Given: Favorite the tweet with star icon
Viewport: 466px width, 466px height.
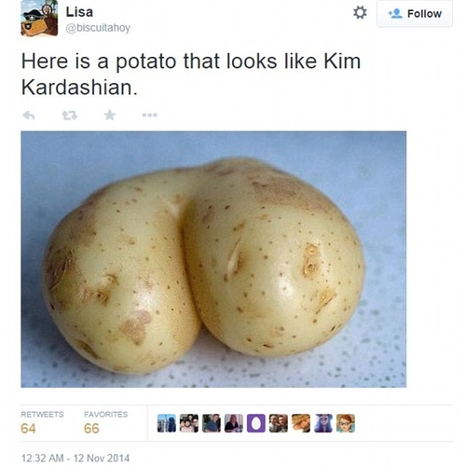Looking at the screenshot, I should [110, 115].
